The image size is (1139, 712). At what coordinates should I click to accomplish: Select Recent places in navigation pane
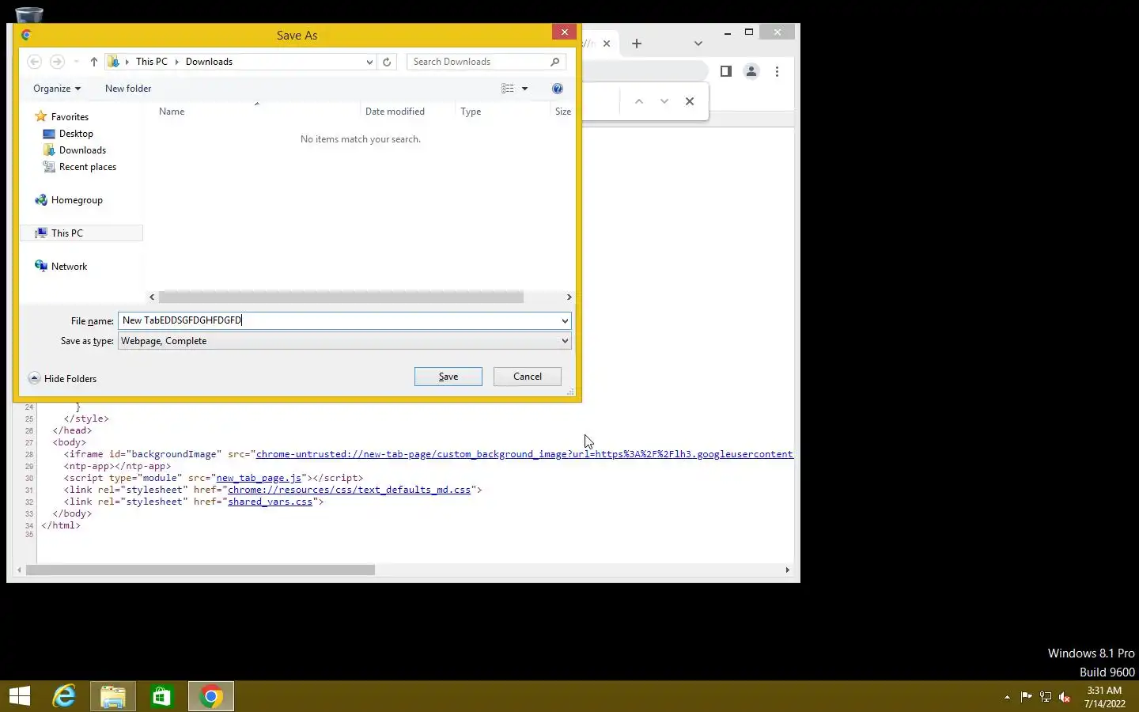tap(88, 167)
